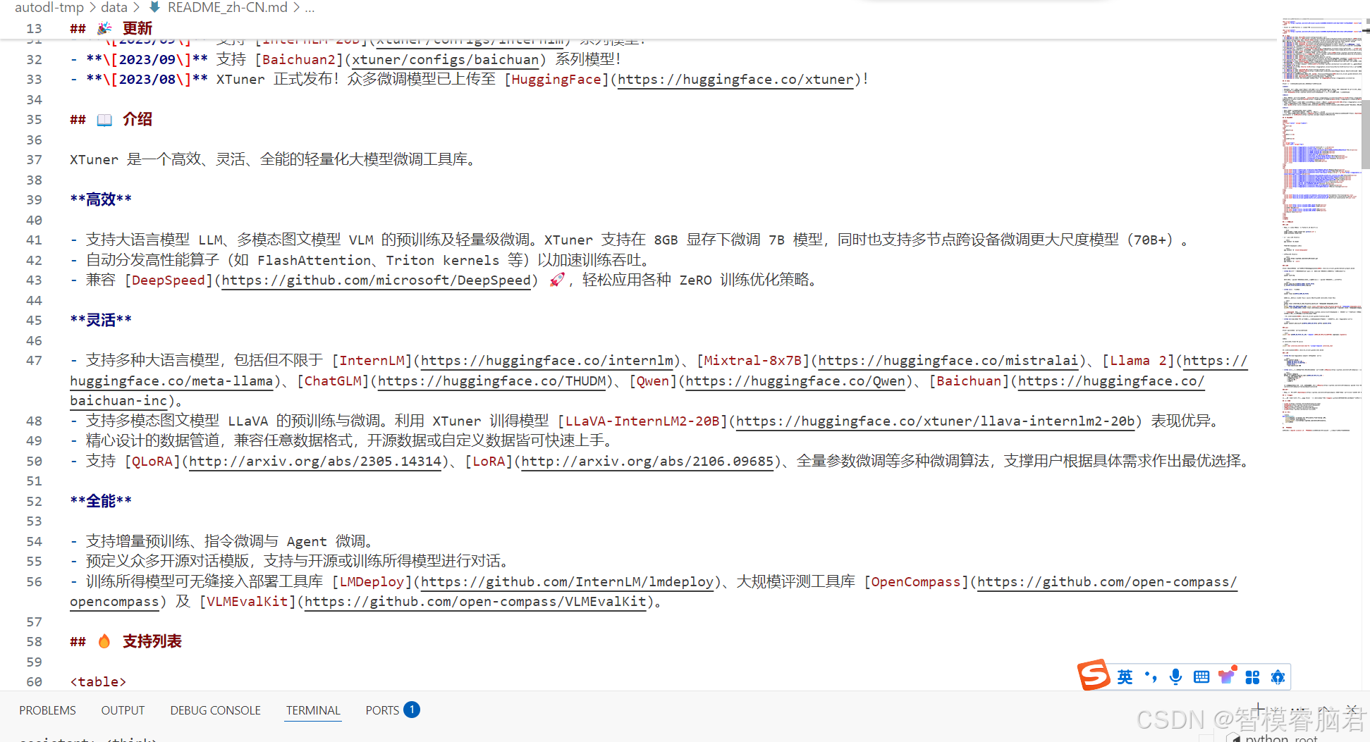
Task: Open the QLoRA arxiv link
Action: [315, 461]
